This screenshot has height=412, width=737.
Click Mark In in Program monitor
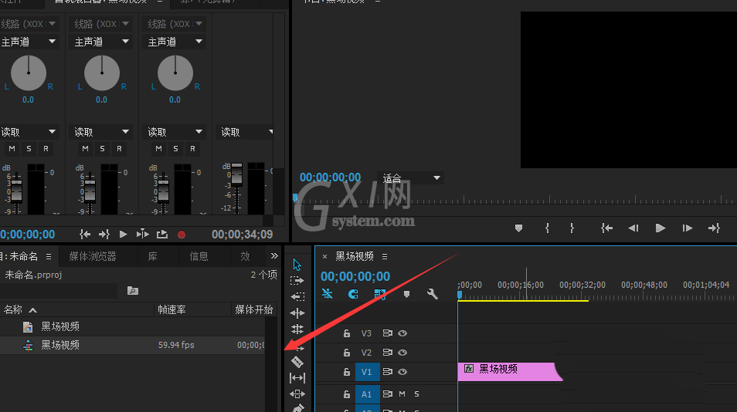(x=547, y=228)
